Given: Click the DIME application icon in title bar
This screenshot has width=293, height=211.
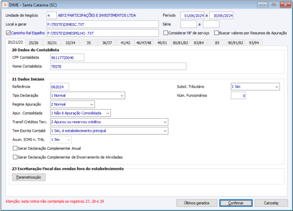Looking at the screenshot, I should [x=5, y=5].
